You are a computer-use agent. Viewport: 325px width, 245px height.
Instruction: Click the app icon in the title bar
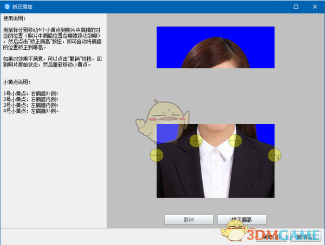coord(6,7)
